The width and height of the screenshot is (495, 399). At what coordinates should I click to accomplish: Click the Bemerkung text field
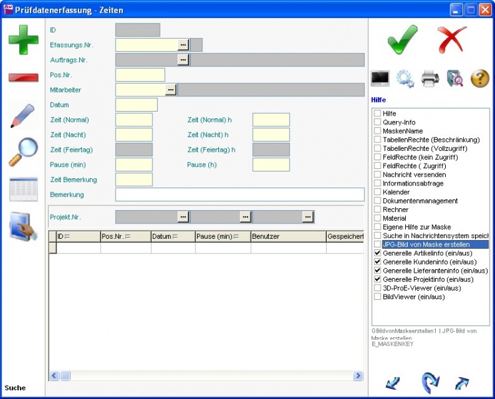pos(240,194)
